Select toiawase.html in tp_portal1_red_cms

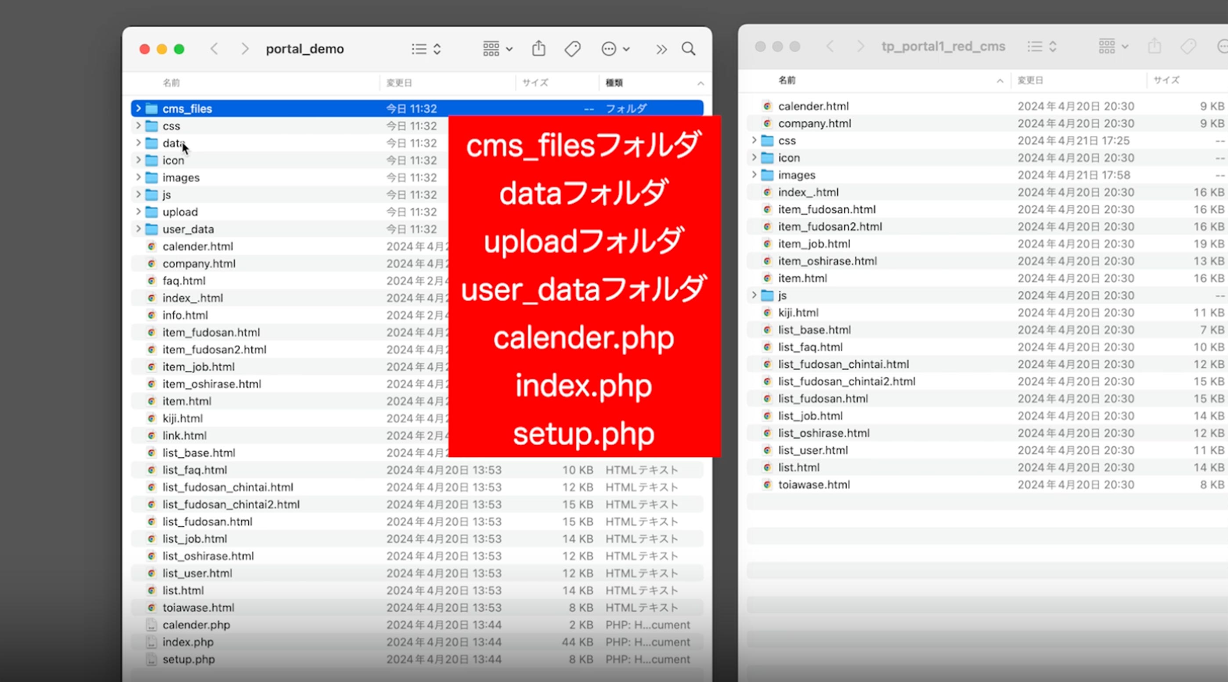tap(814, 485)
